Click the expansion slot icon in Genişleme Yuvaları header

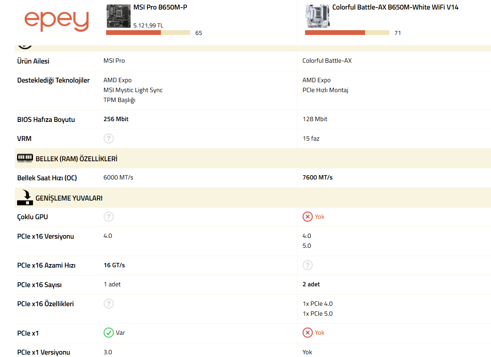click(25, 197)
